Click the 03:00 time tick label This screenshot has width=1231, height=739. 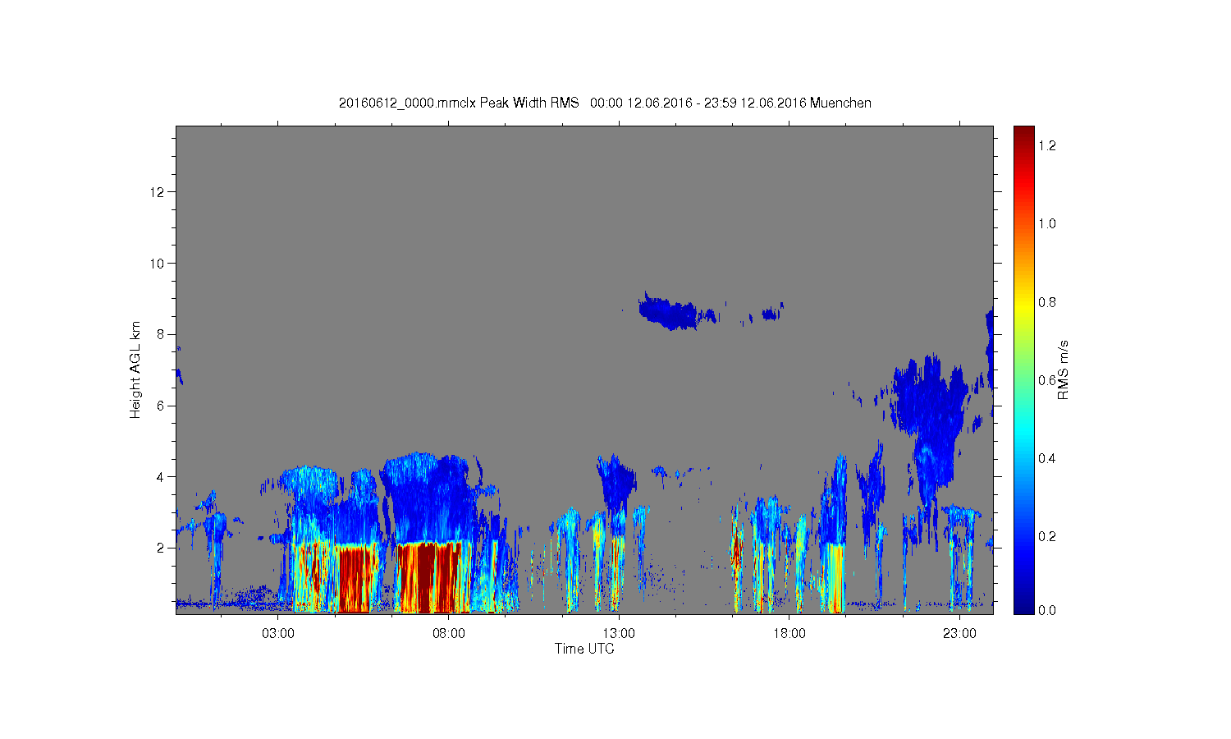click(x=278, y=633)
